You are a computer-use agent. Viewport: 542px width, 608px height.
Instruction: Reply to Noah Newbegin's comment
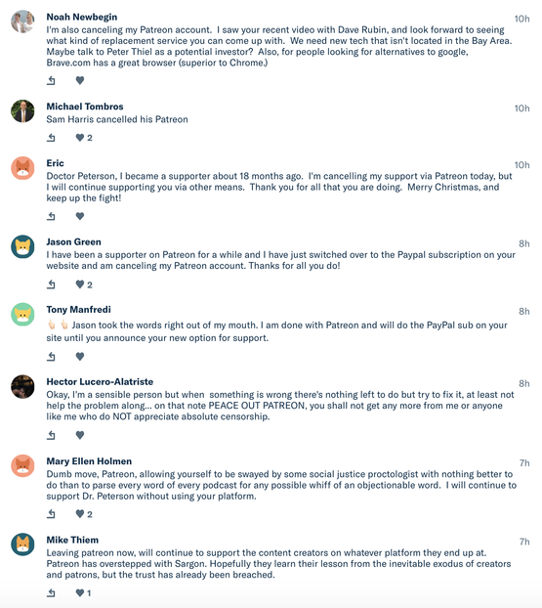coord(51,81)
